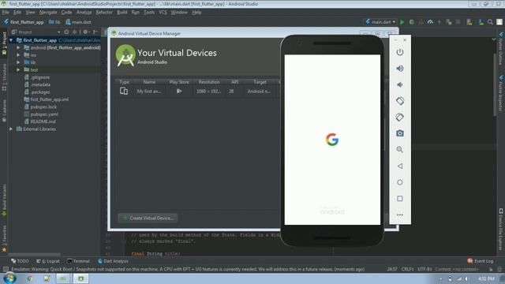Expand the android folder in the project tree

18,47
